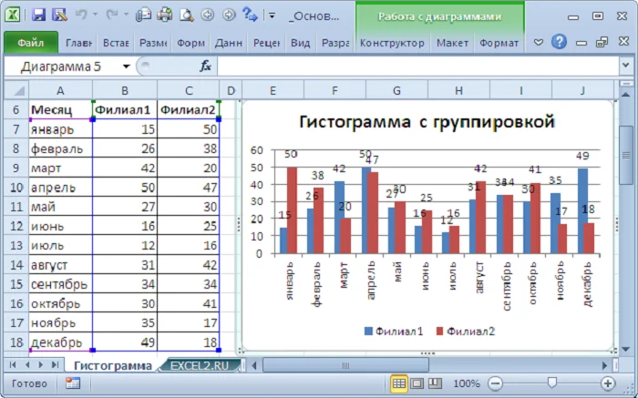Click the Insert Function fx icon
This screenshot has width=638, height=398.
click(x=206, y=66)
